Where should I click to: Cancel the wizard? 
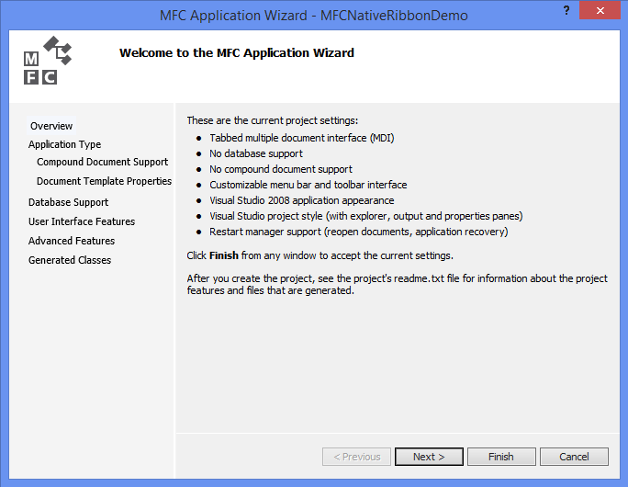pos(574,457)
